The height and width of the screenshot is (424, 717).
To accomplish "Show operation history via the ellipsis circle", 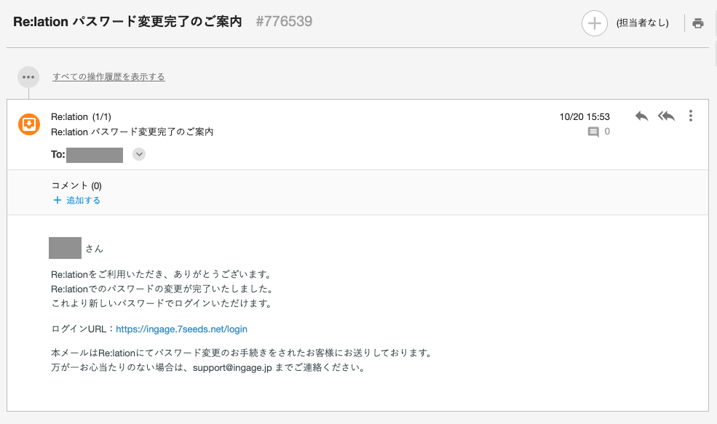I will 28,77.
